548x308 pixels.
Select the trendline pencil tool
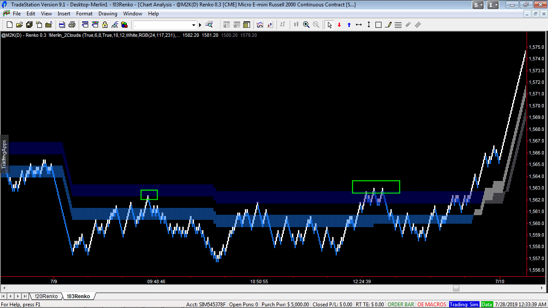point(388,25)
